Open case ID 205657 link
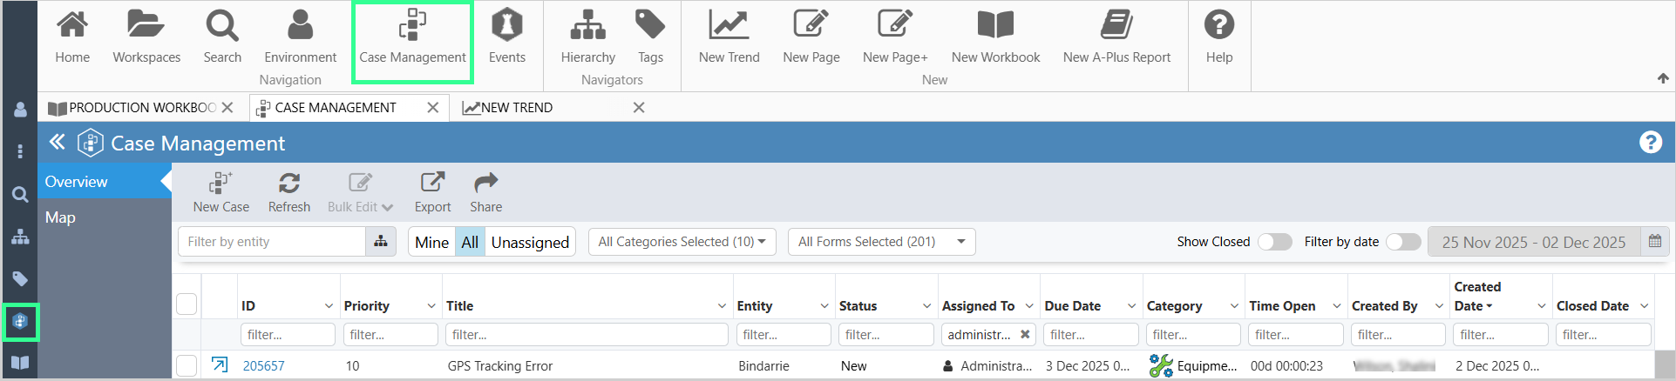 tap(263, 366)
